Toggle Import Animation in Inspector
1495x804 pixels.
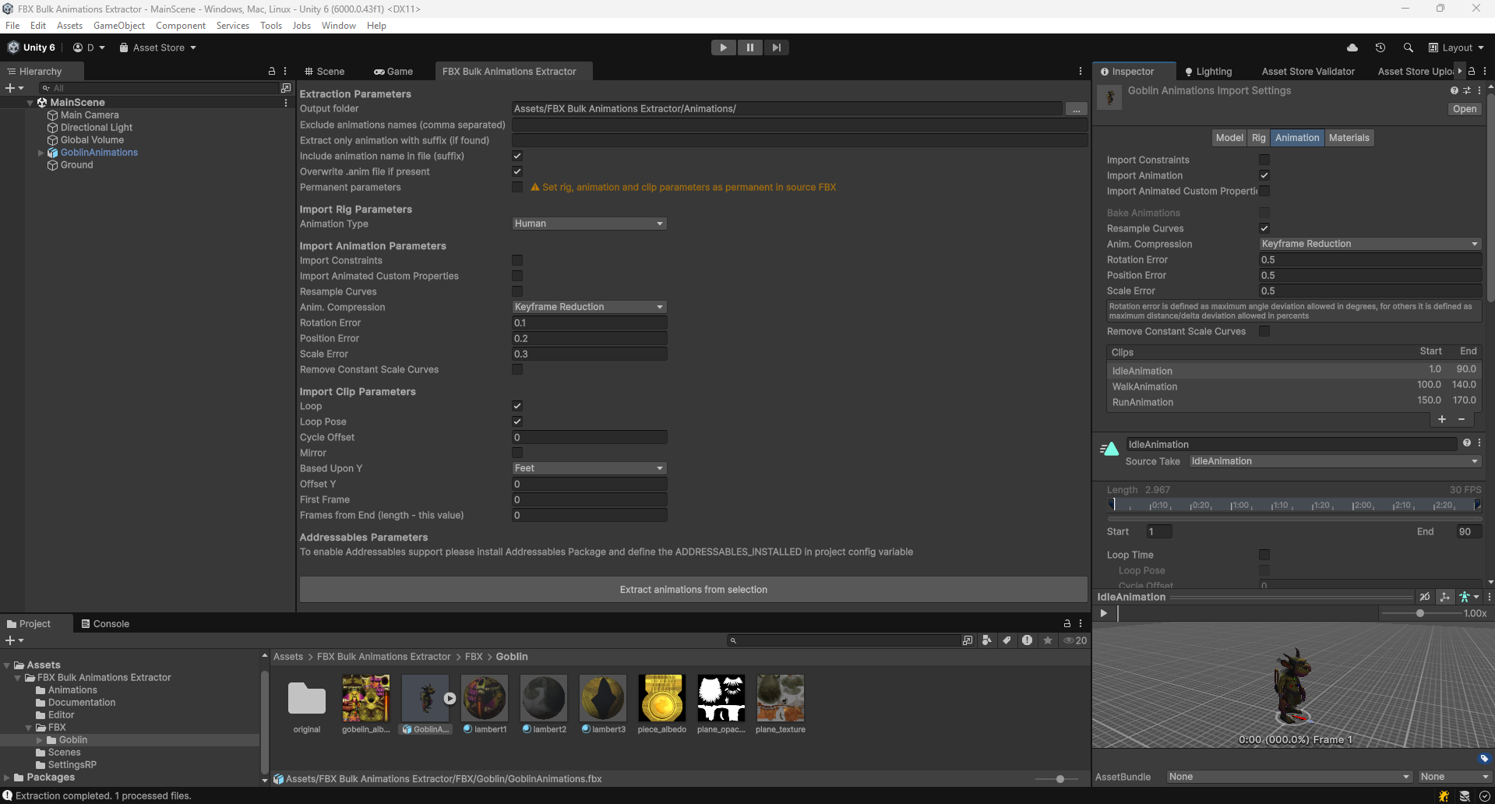[x=1264, y=175]
